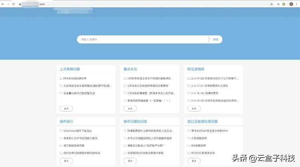The width and height of the screenshot is (300, 167).
Task: Click the 搜索 search button
Action: [x=216, y=40]
